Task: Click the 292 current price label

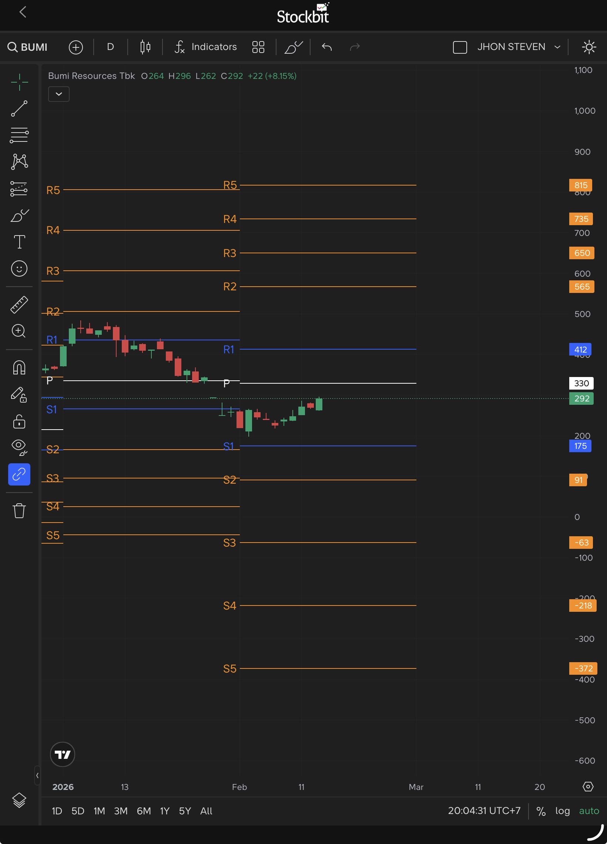Action: pyautogui.click(x=581, y=398)
